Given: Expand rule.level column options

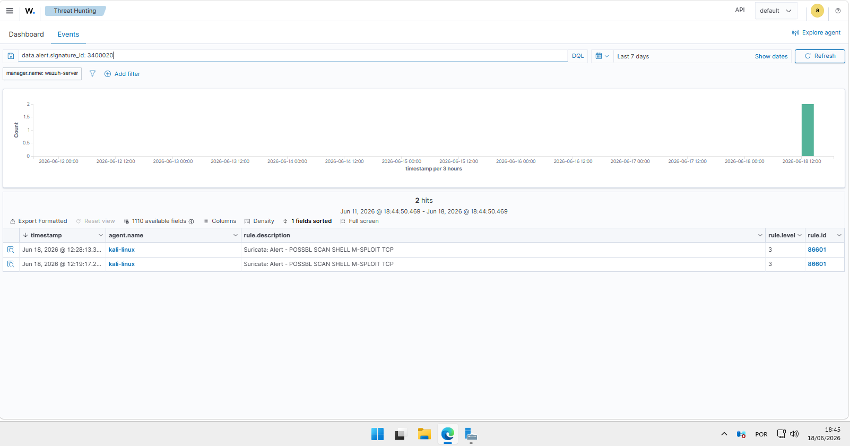Looking at the screenshot, I should click(800, 235).
